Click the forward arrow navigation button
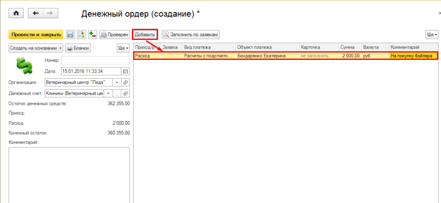 click(50, 13)
